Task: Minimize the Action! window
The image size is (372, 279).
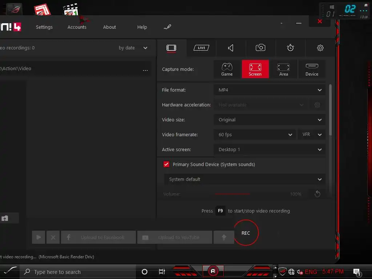Action: point(299,23)
